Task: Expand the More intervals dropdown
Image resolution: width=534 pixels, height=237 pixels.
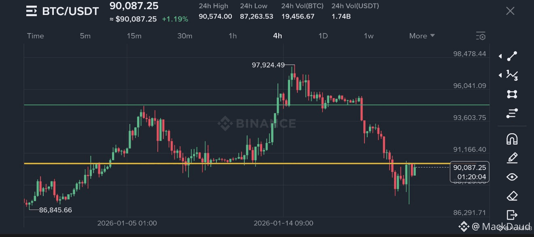Action: click(422, 36)
